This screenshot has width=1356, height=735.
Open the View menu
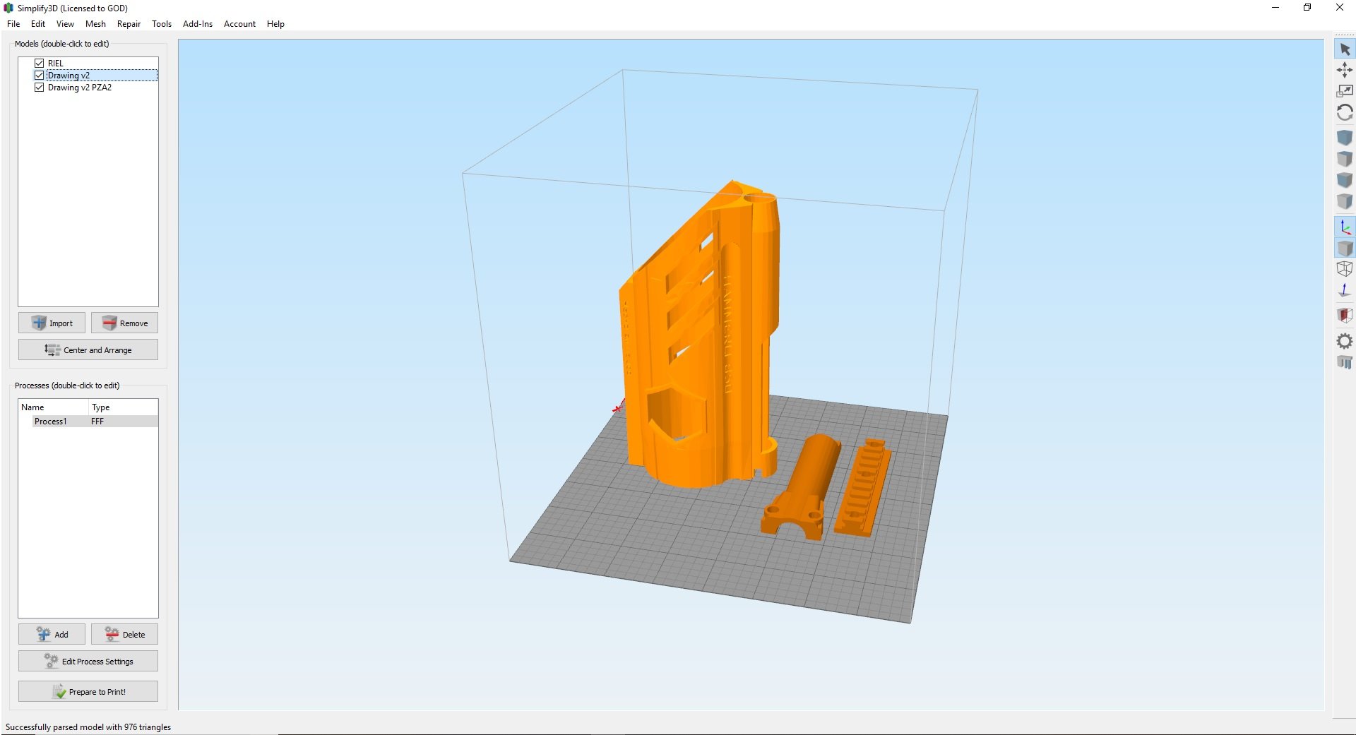[65, 24]
